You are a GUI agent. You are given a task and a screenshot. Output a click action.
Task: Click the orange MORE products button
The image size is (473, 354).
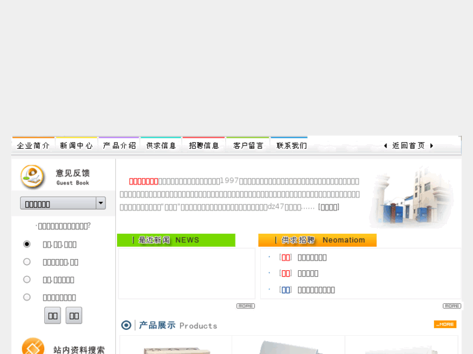(x=445, y=324)
